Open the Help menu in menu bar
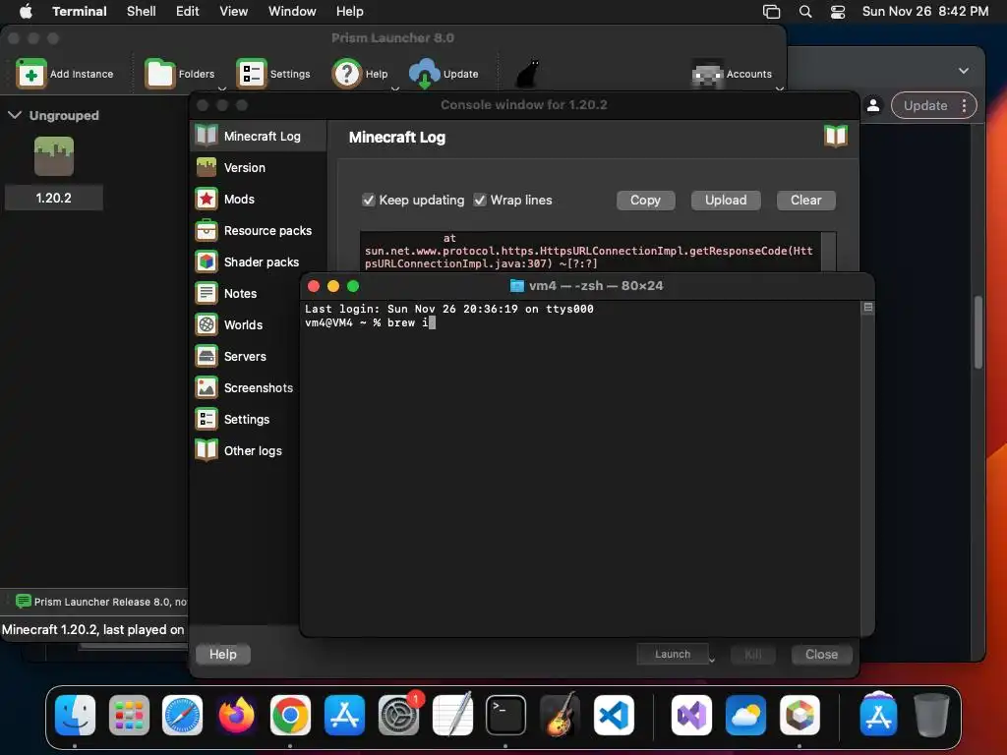Image resolution: width=1007 pixels, height=755 pixels. point(349,11)
